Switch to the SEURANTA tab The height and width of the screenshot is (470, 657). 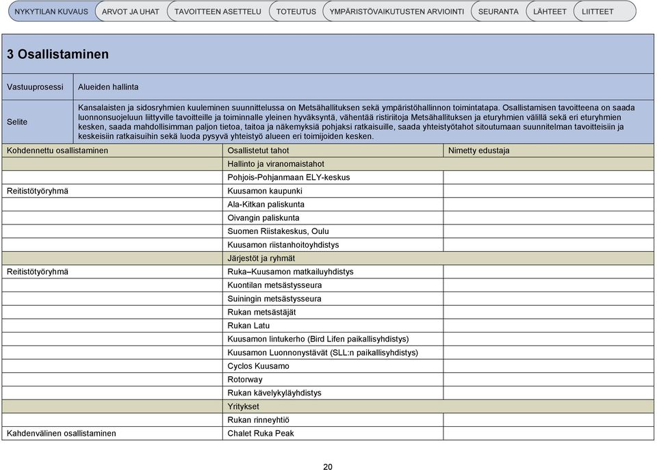tap(498, 12)
